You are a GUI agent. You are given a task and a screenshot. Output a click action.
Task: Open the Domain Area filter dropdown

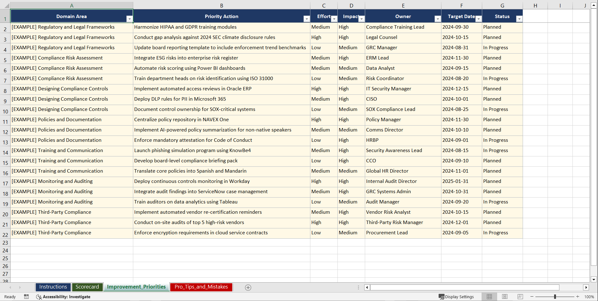[130, 19]
